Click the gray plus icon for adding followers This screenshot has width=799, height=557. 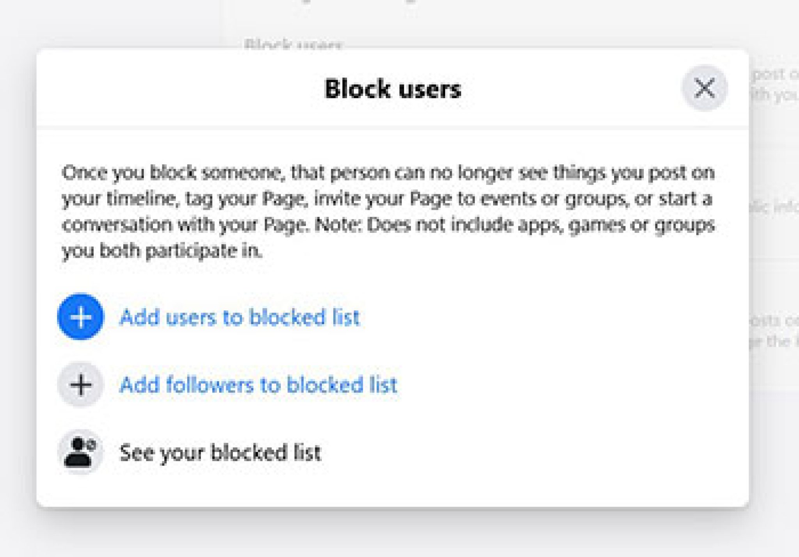point(81,385)
